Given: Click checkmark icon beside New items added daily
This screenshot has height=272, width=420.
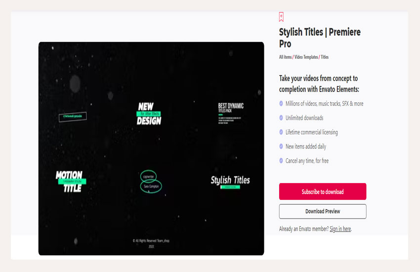Looking at the screenshot, I should (281, 146).
